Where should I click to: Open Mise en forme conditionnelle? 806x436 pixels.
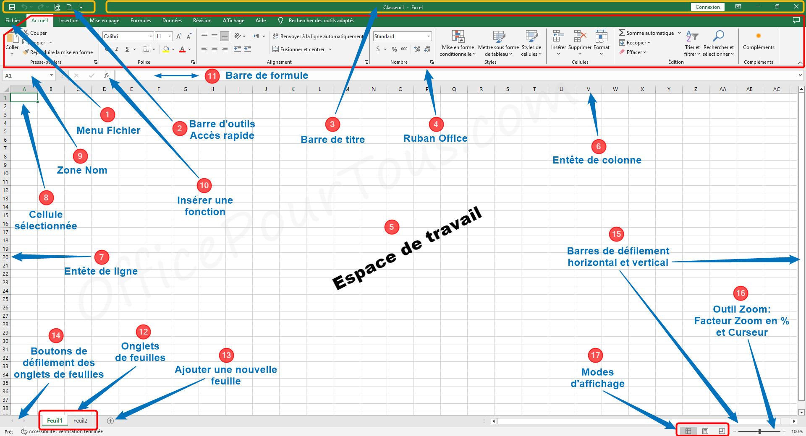[458, 43]
